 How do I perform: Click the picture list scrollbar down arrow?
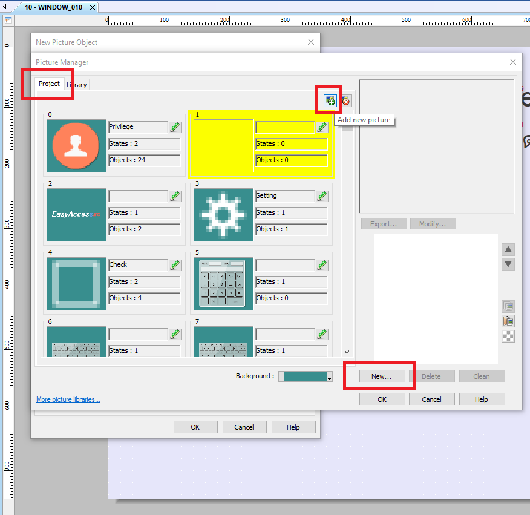click(x=347, y=352)
